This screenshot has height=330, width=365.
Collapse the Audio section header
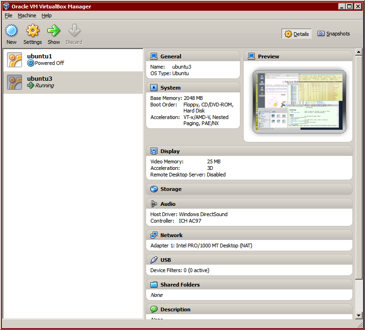coord(249,204)
